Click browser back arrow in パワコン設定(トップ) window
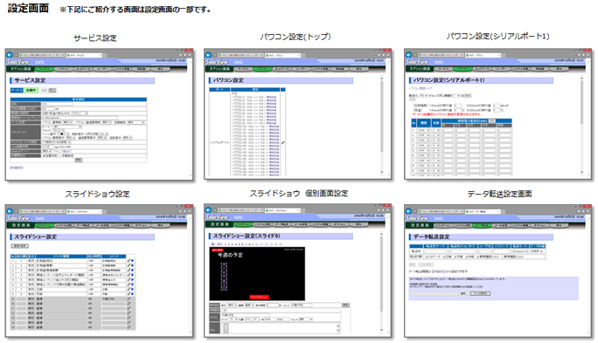 [208, 55]
